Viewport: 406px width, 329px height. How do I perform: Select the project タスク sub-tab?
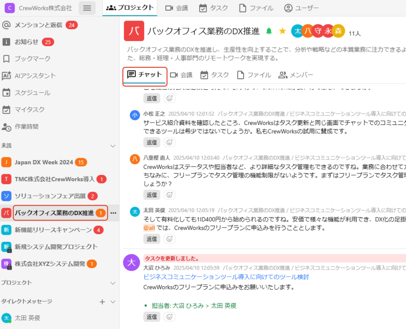coord(215,75)
